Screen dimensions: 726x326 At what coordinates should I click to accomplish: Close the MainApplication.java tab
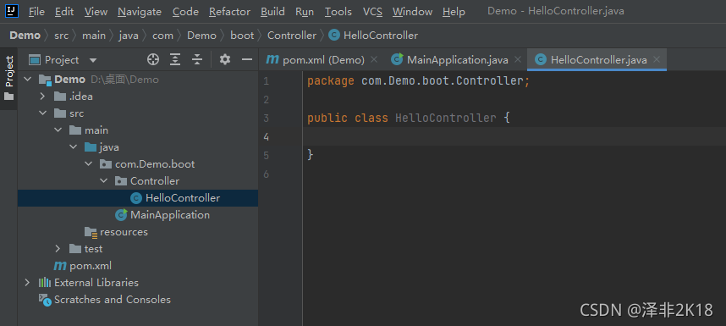pos(518,59)
